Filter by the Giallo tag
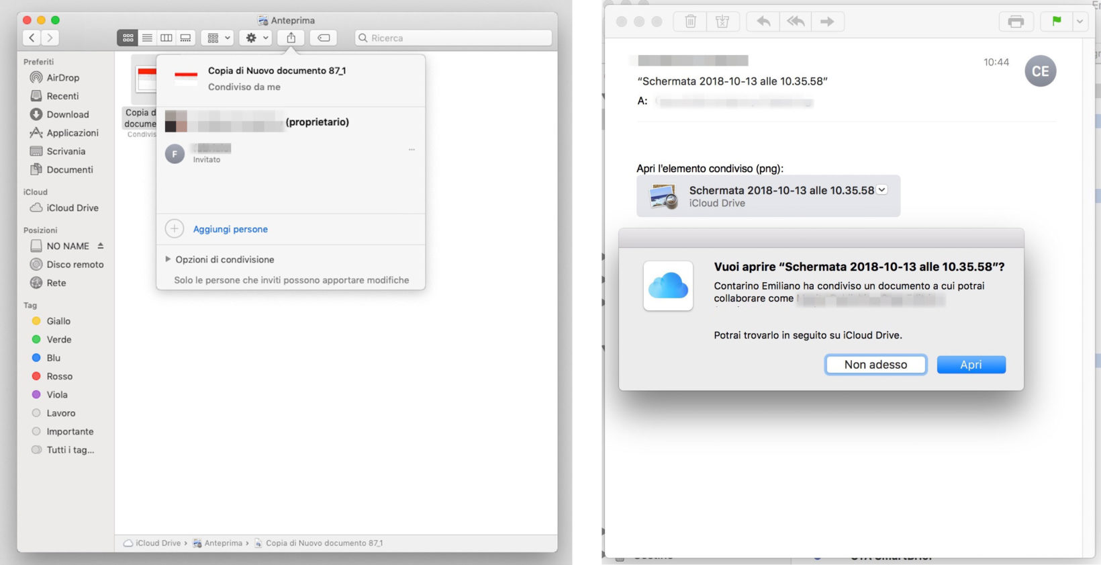Screen dimensions: 1101x565 click(58, 321)
